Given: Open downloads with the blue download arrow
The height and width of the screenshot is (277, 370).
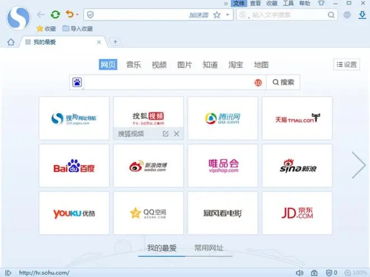Looking at the screenshot, I should (x=362, y=15).
